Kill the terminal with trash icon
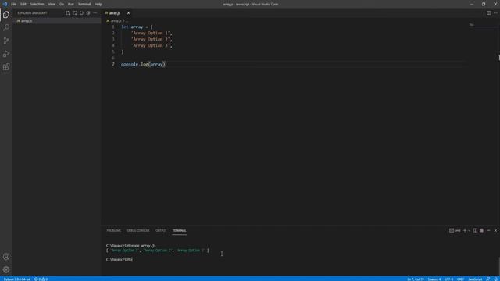 (x=482, y=231)
